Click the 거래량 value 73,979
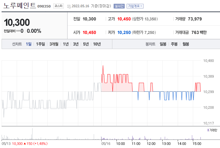The height and width of the screenshot is (148, 220). [195, 19]
